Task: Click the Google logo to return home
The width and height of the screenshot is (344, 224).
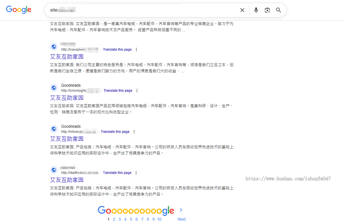Action: [x=18, y=9]
